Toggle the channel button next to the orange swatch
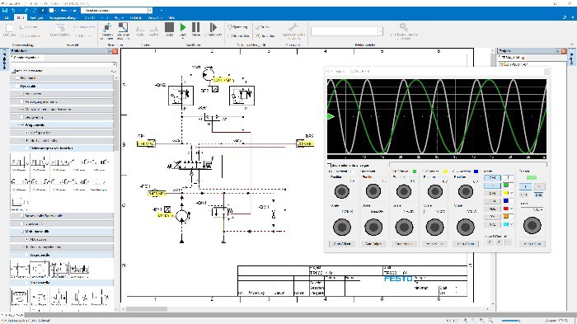Viewport: 577px width, 324px height. click(492, 216)
